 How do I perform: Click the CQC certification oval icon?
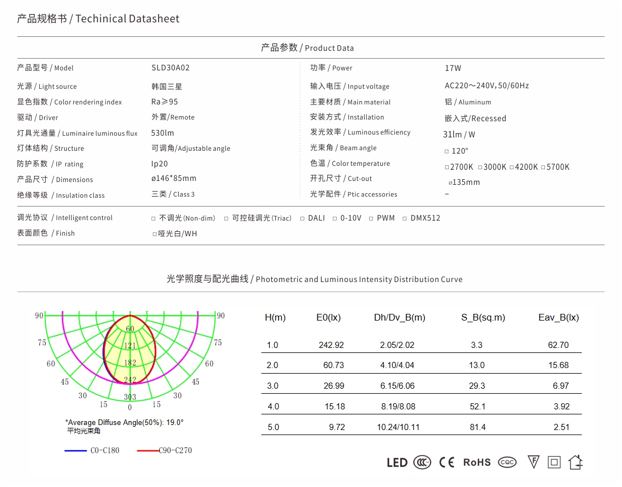click(508, 462)
